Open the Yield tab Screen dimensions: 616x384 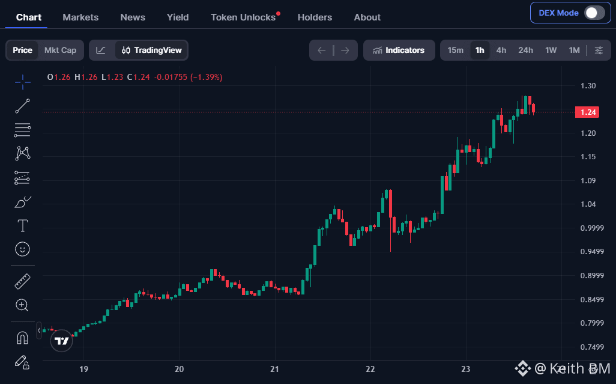178,17
